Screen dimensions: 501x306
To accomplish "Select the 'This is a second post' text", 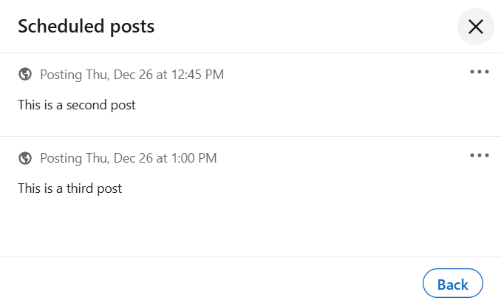I will tap(77, 105).
